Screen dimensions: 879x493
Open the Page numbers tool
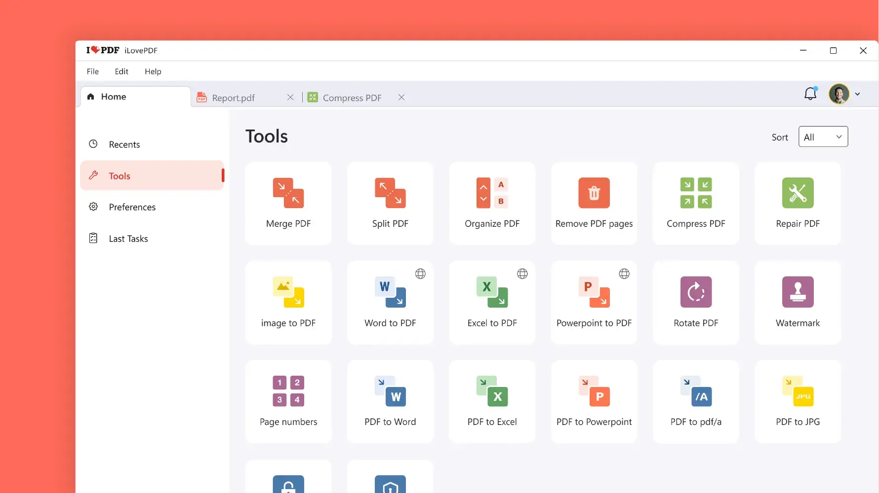tap(288, 401)
